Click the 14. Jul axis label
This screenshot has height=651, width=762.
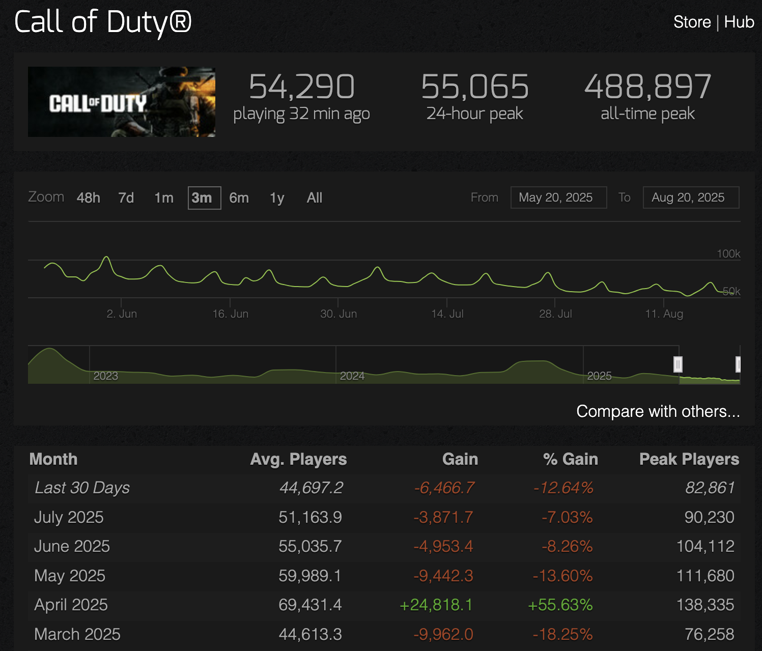tap(447, 314)
